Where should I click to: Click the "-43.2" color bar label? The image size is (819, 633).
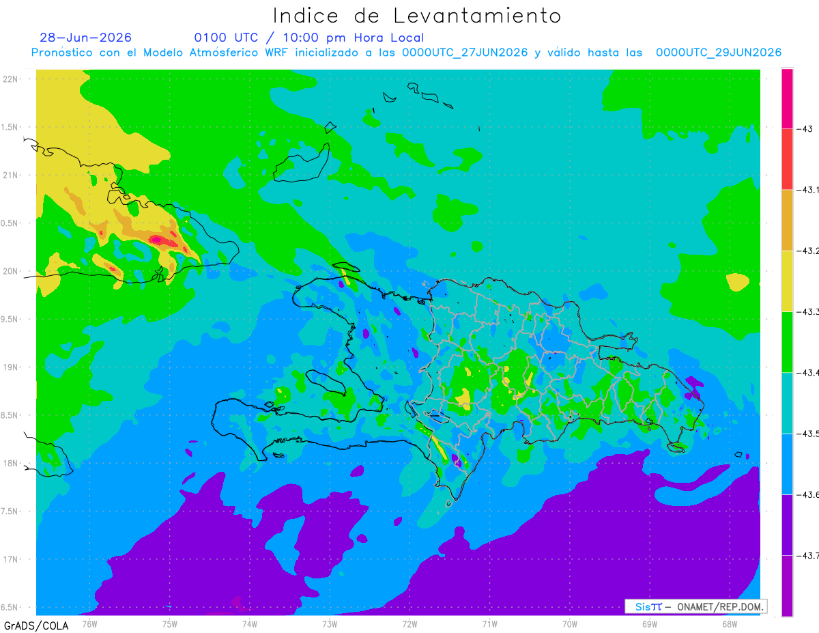click(808, 251)
